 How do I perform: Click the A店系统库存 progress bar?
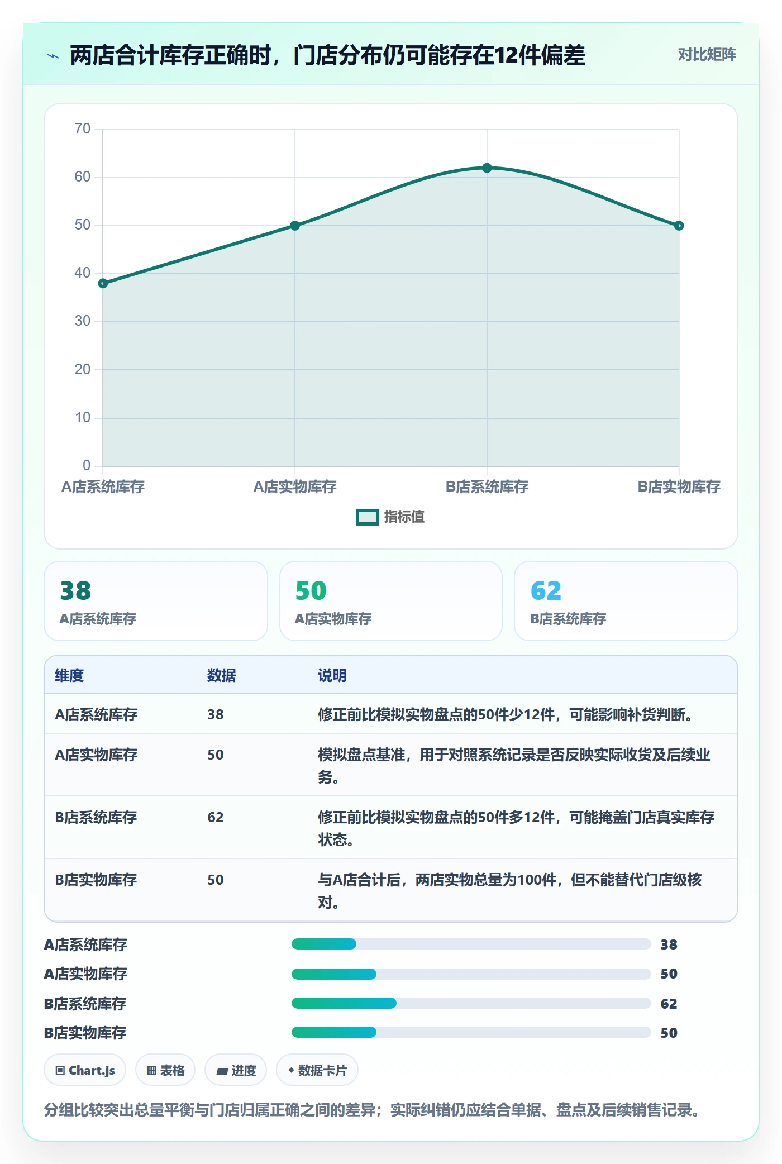coord(471,944)
